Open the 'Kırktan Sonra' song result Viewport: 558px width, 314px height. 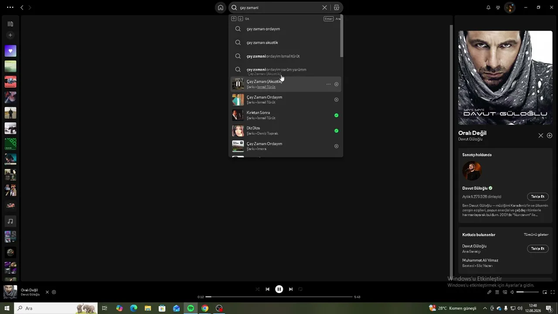(286, 115)
